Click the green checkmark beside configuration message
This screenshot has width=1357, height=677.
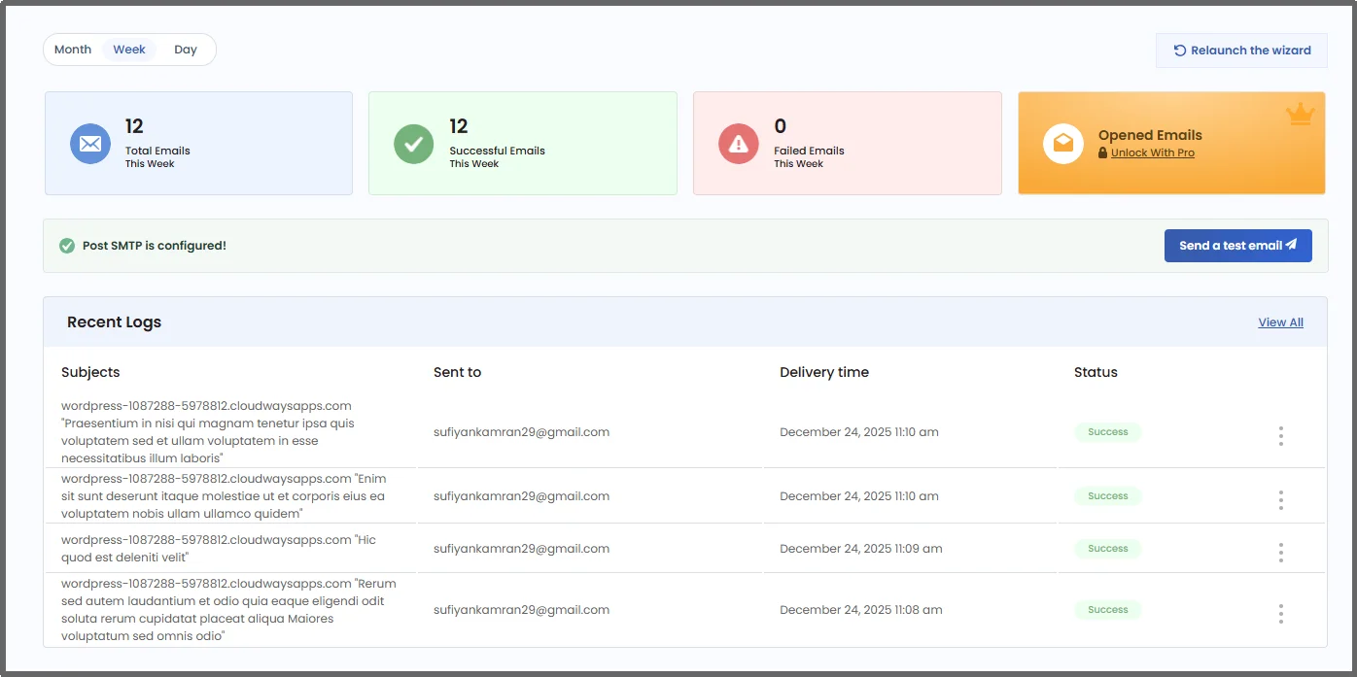click(x=67, y=245)
